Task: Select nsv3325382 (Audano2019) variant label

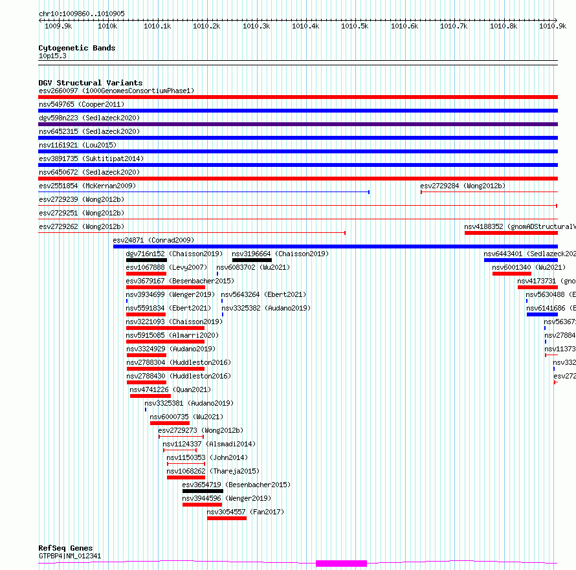Action: (266, 308)
